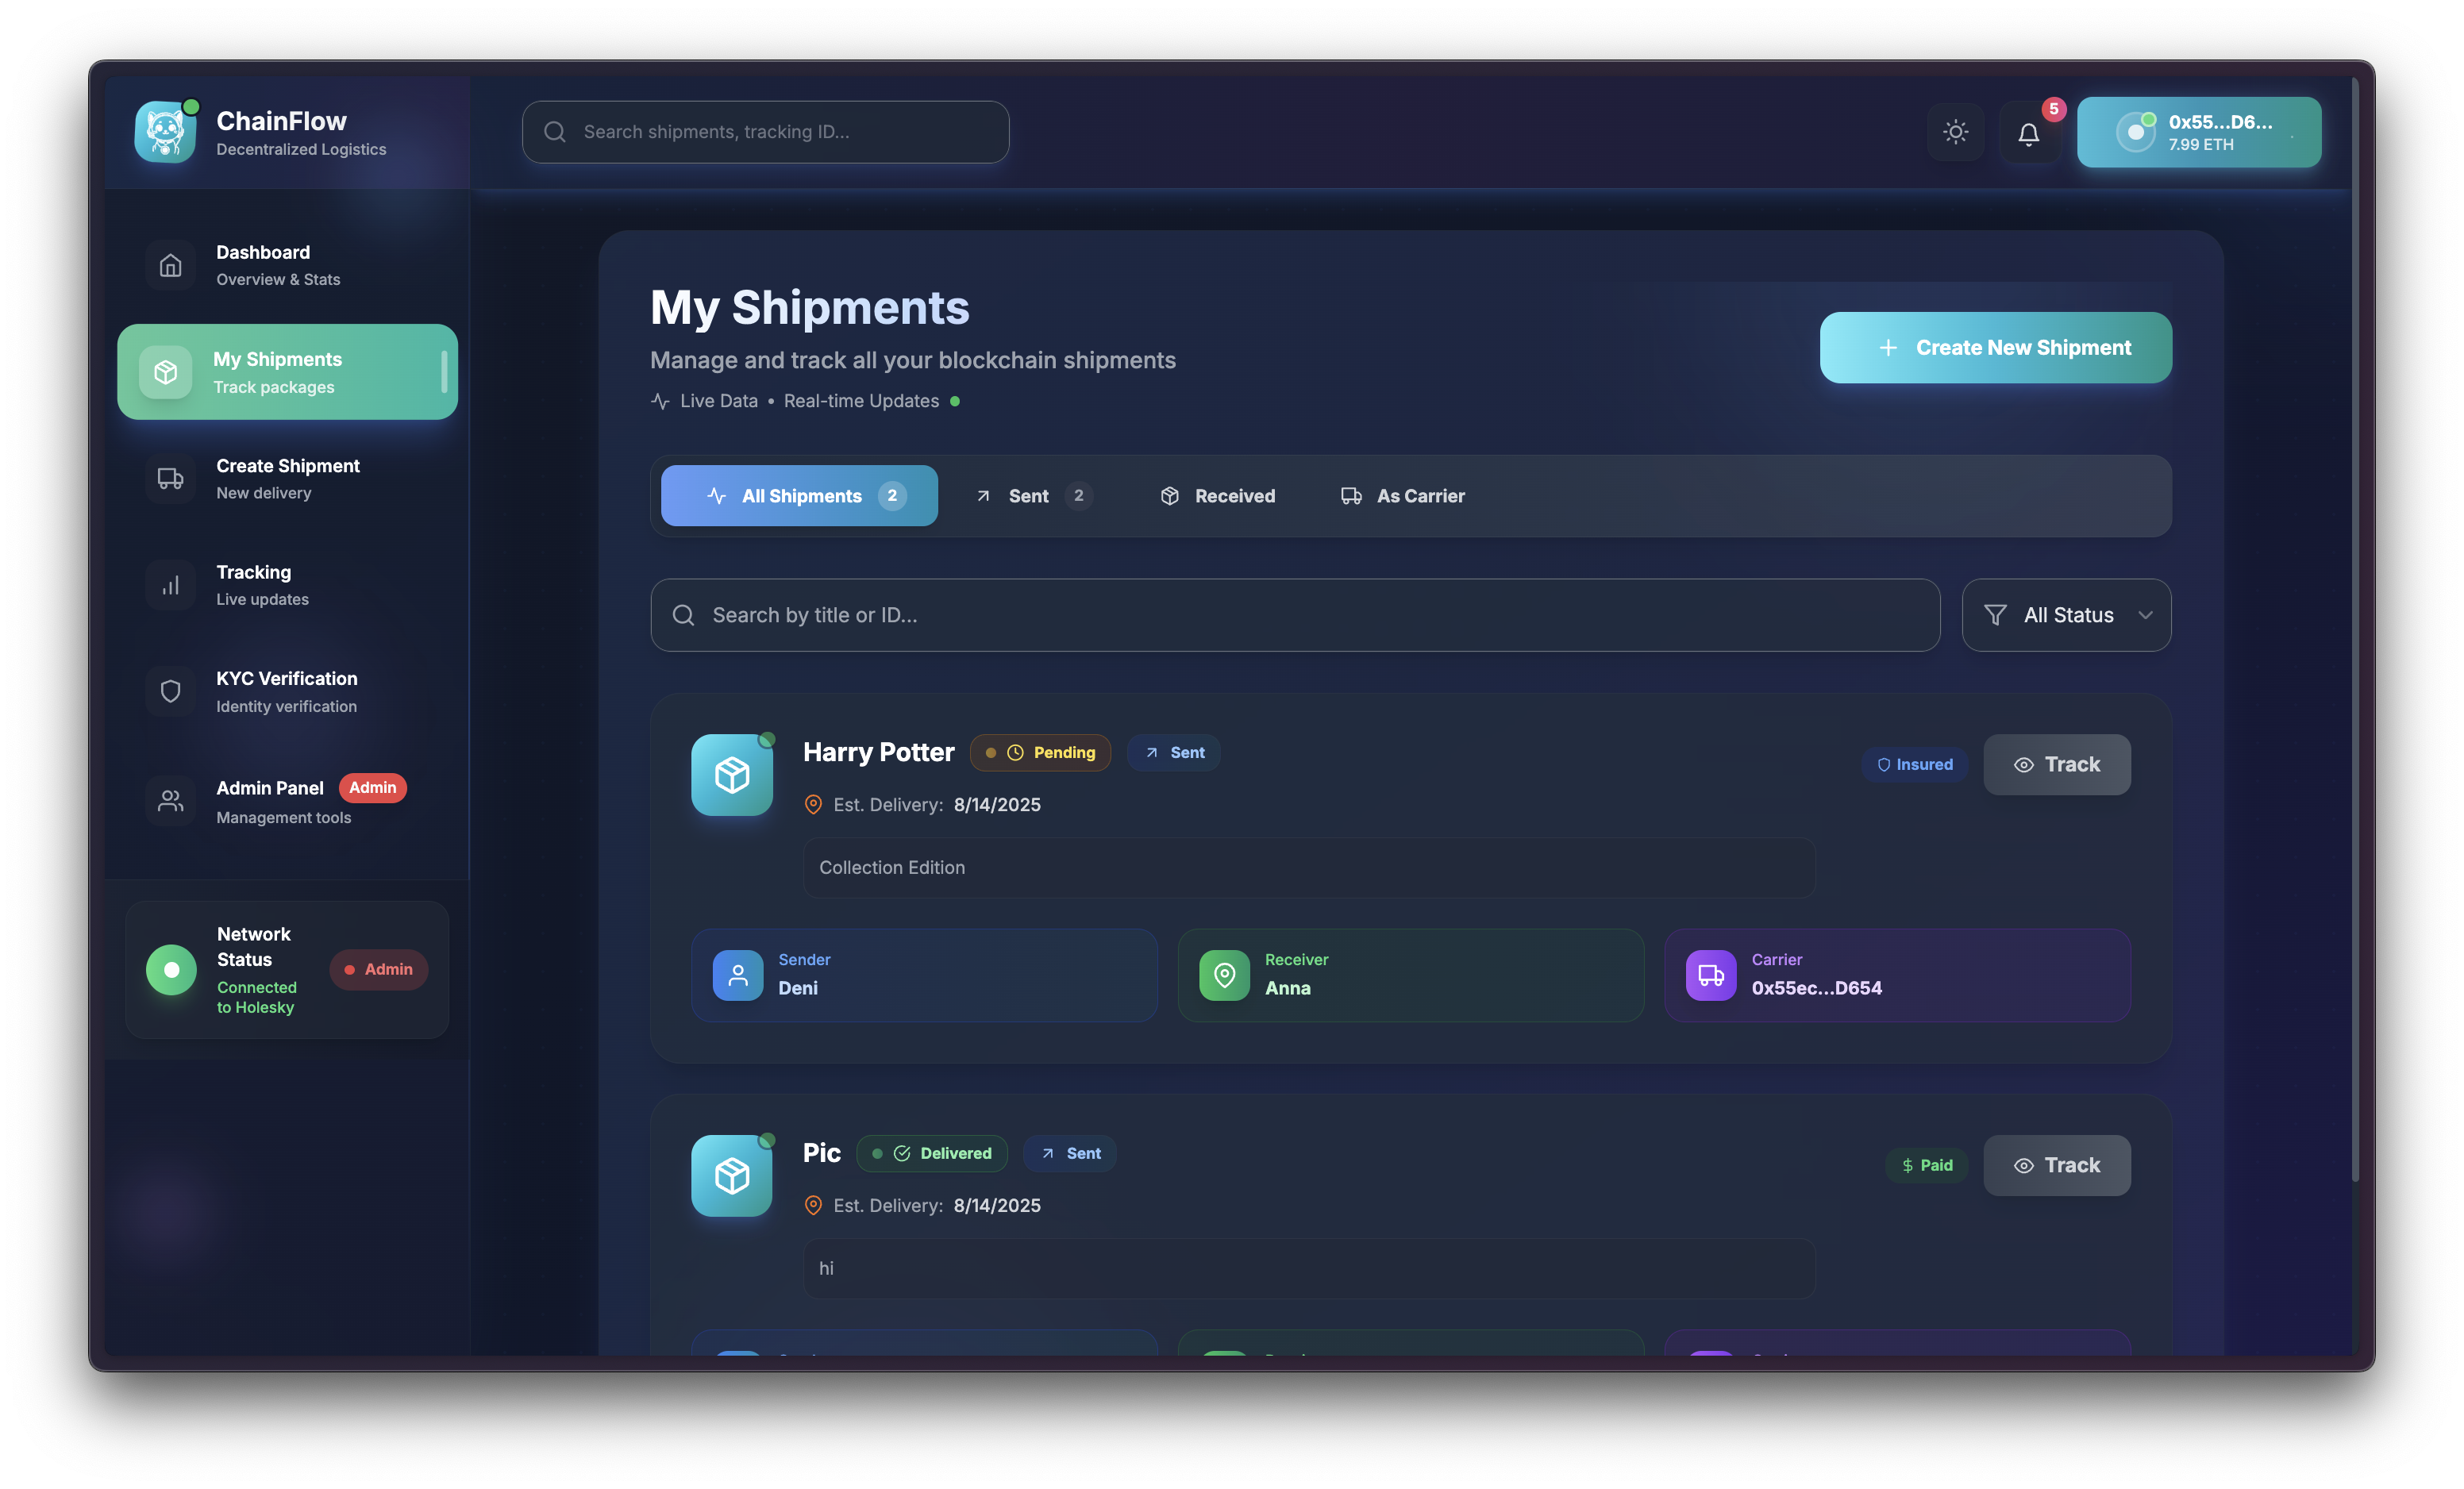Track the Harry Potter shipment
The height and width of the screenshot is (1489, 2464).
pyautogui.click(x=2056, y=765)
